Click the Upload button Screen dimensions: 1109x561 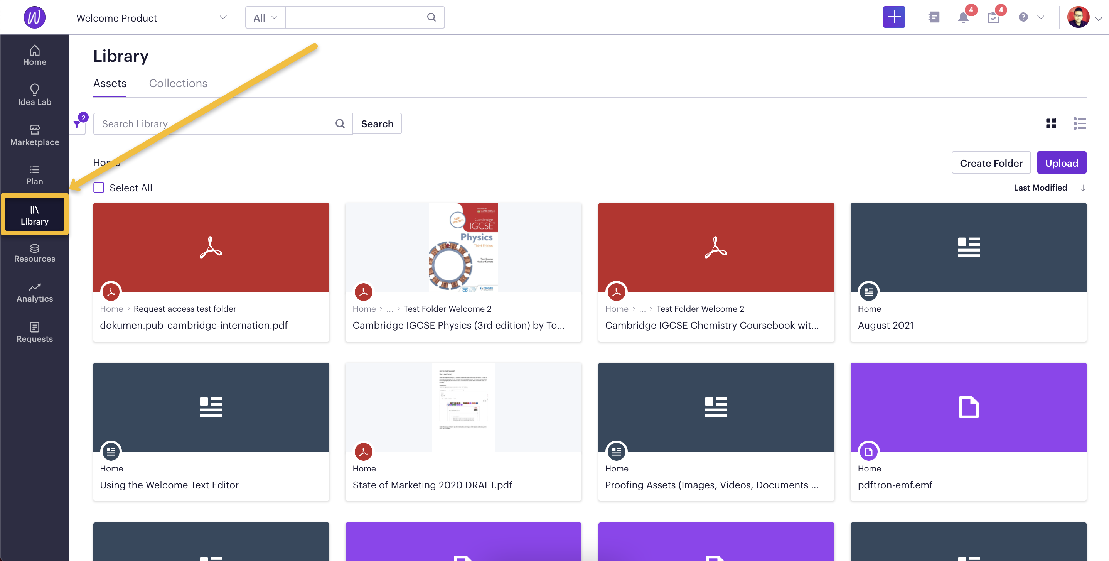[x=1062, y=162]
